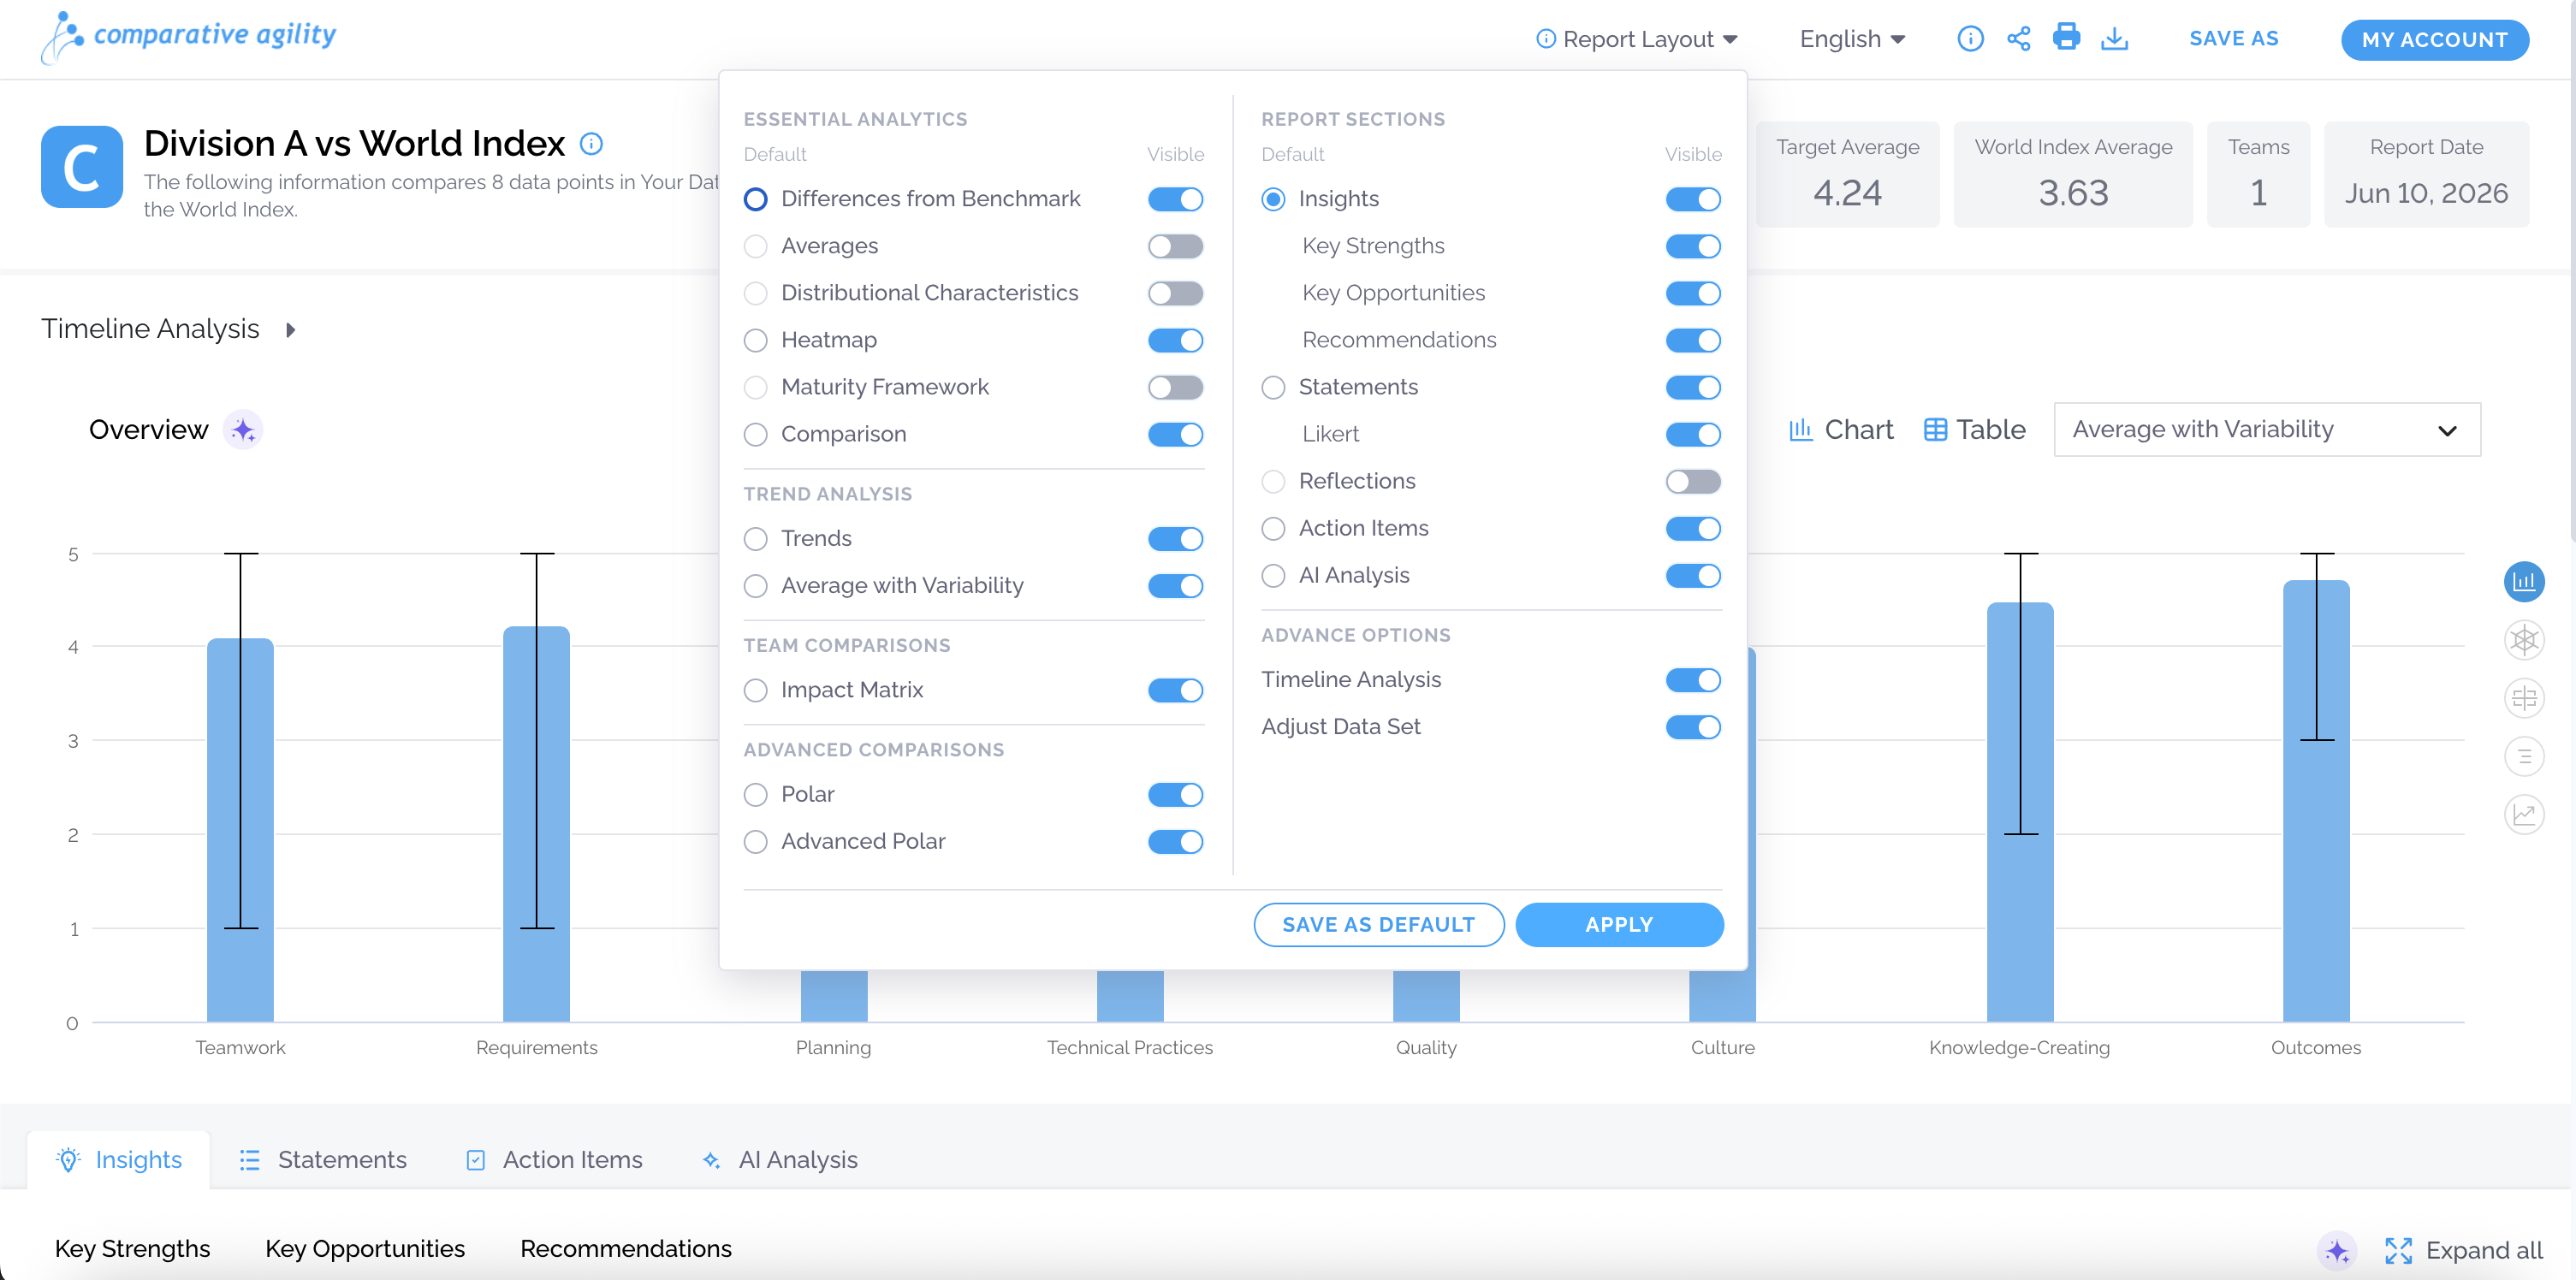Enable Averages visibility switch

(x=1175, y=246)
